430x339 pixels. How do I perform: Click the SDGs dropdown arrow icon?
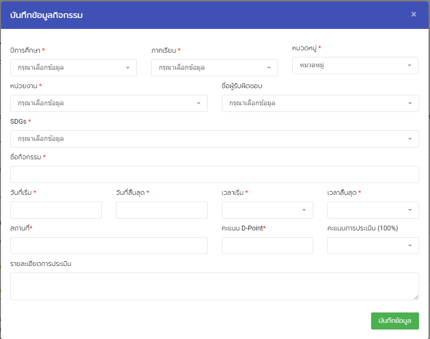[410, 139]
